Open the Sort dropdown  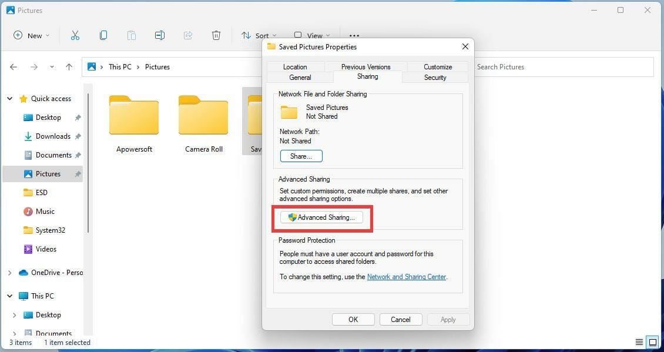(259, 36)
